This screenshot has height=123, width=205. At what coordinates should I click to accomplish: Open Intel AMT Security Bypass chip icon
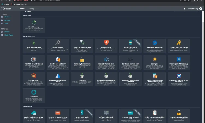34,59
